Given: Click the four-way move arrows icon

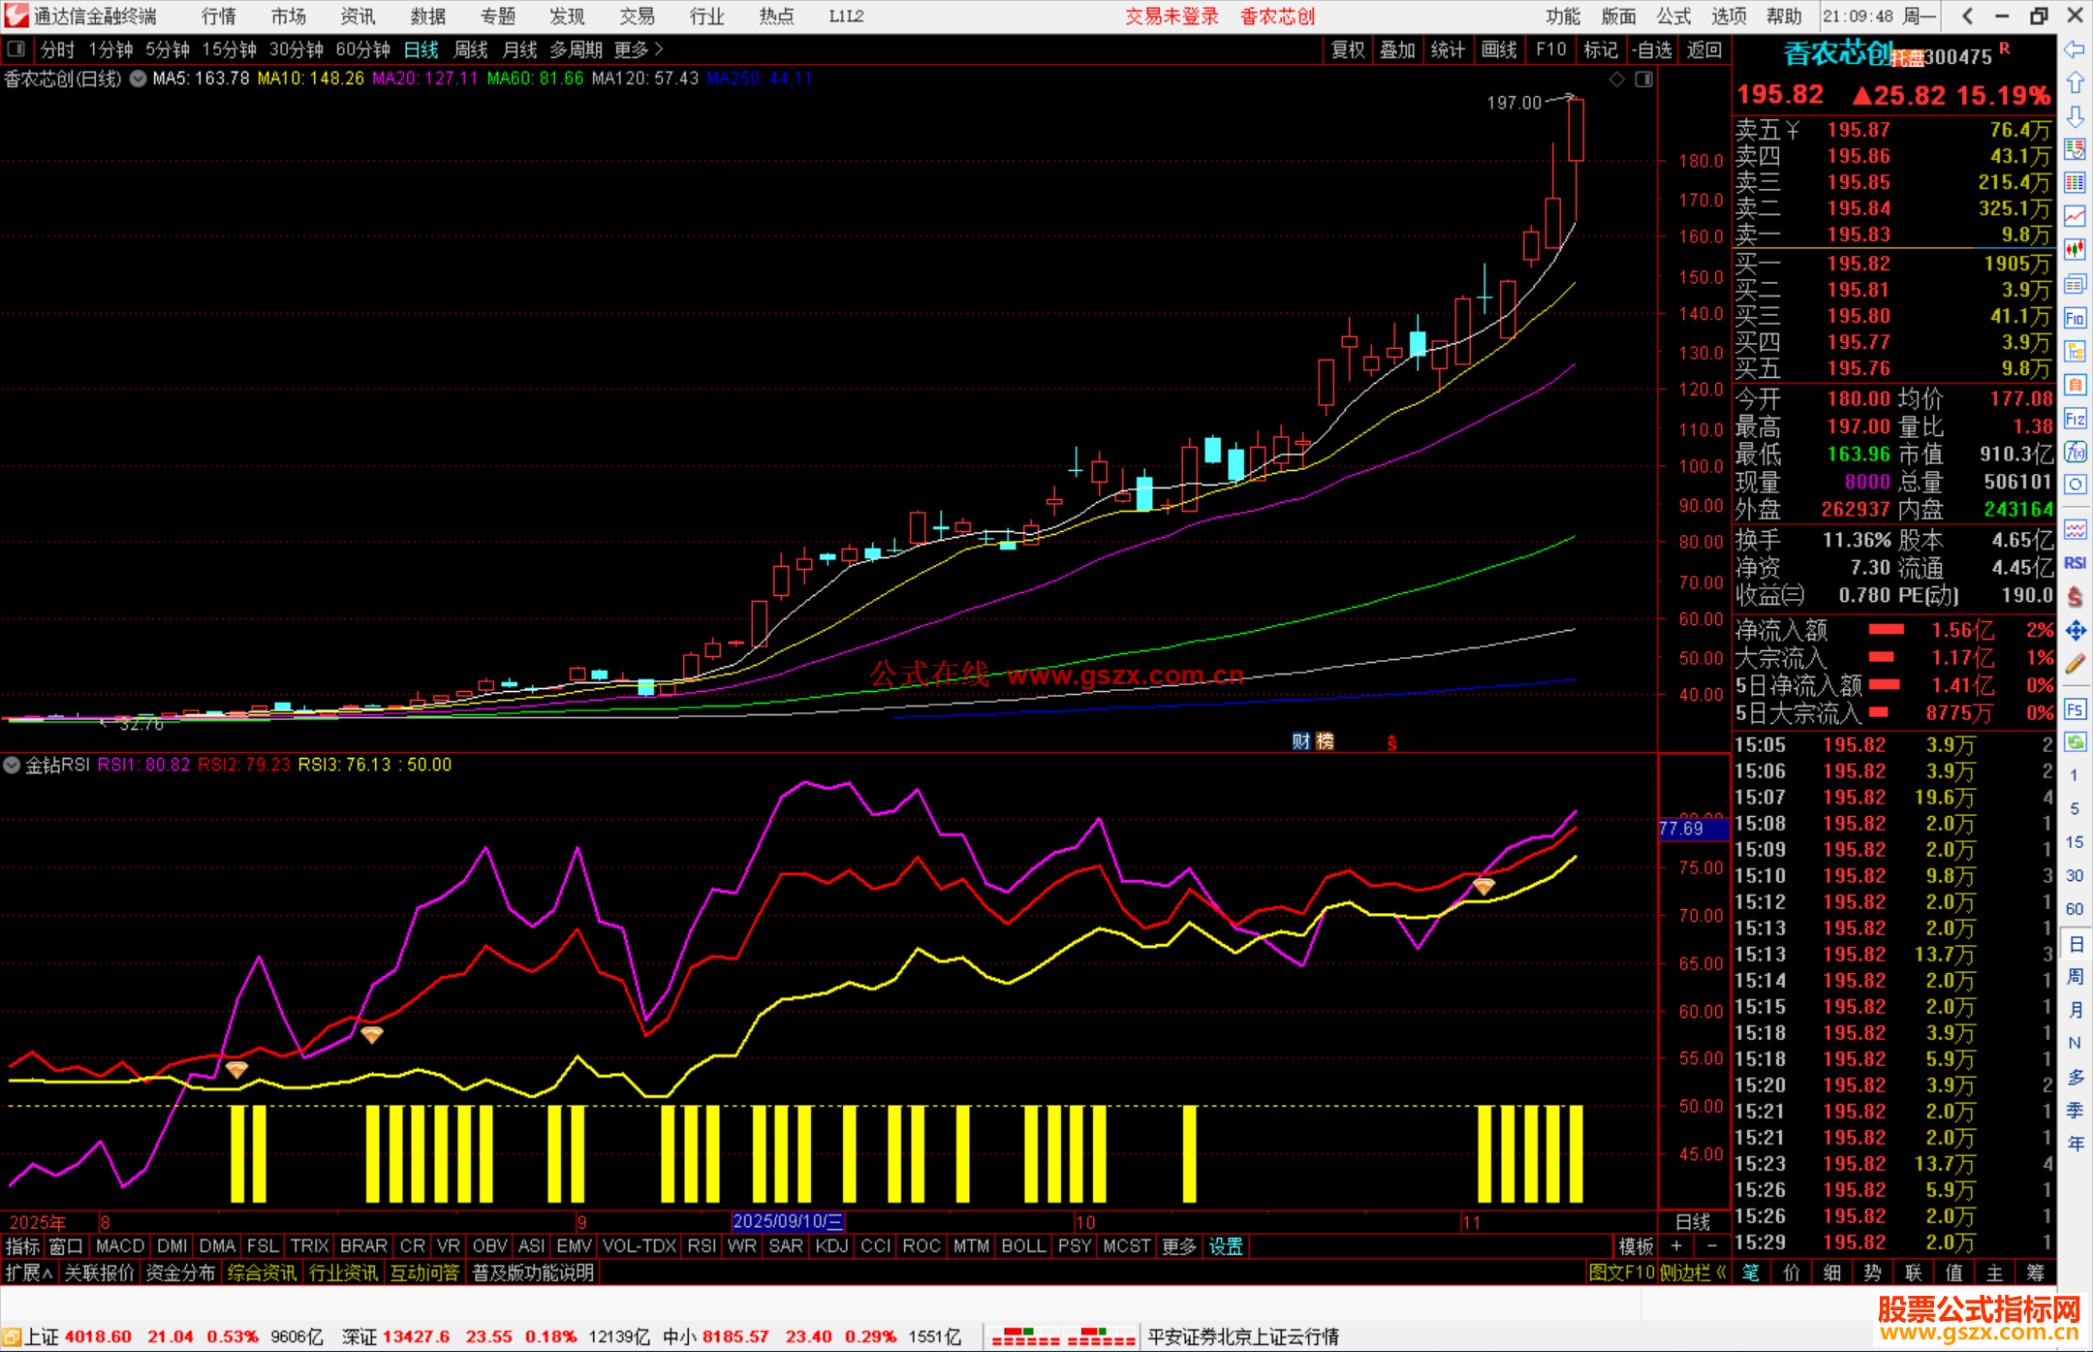Looking at the screenshot, I should click(x=2075, y=631).
